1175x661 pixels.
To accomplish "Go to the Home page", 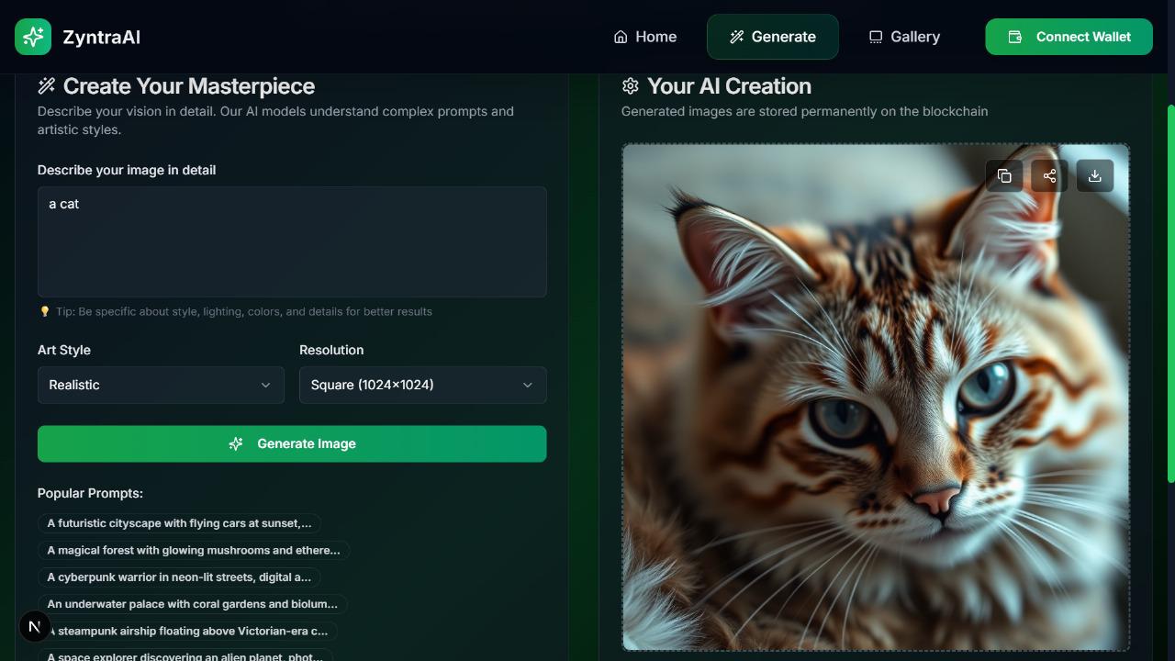I will click(x=645, y=37).
